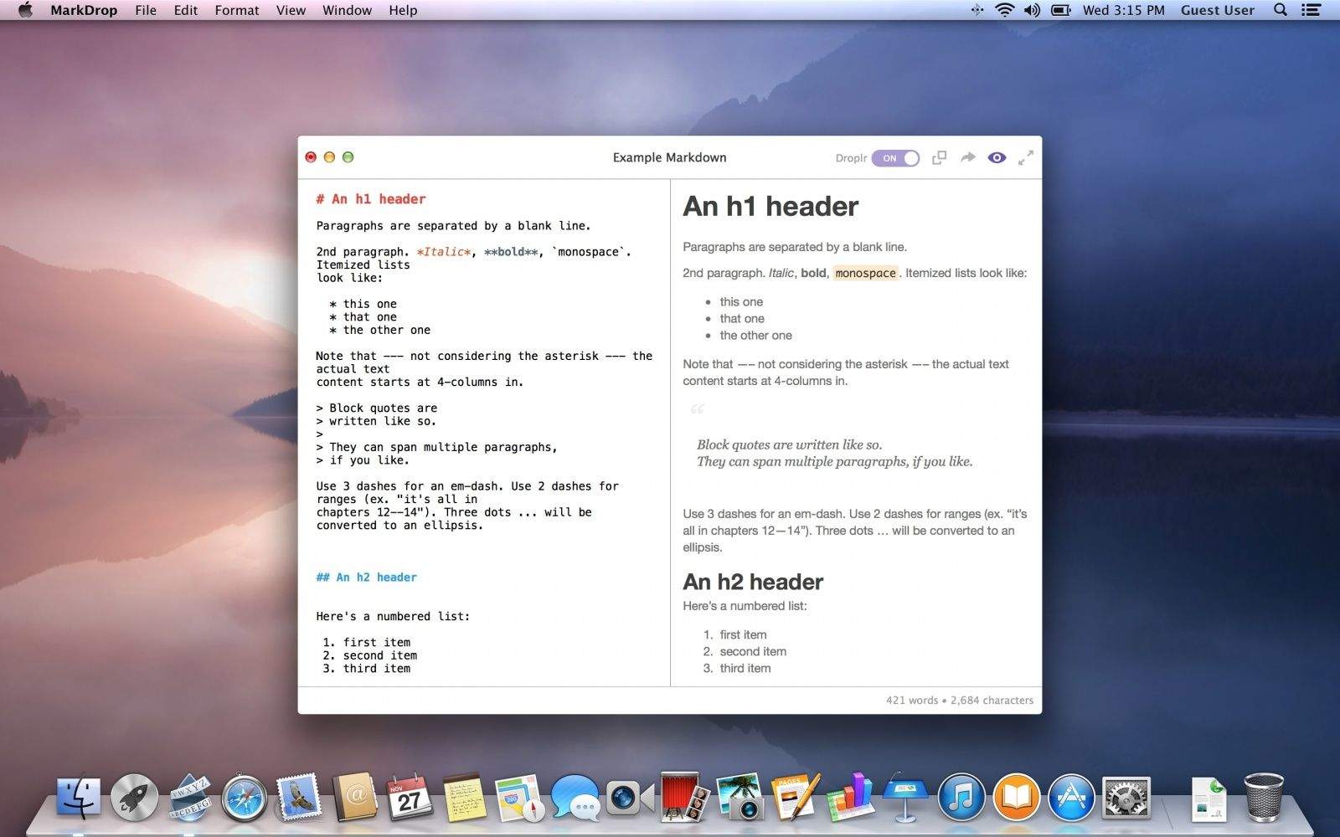Open Notification Center list icon
The height and width of the screenshot is (837, 1340).
[x=1311, y=10]
